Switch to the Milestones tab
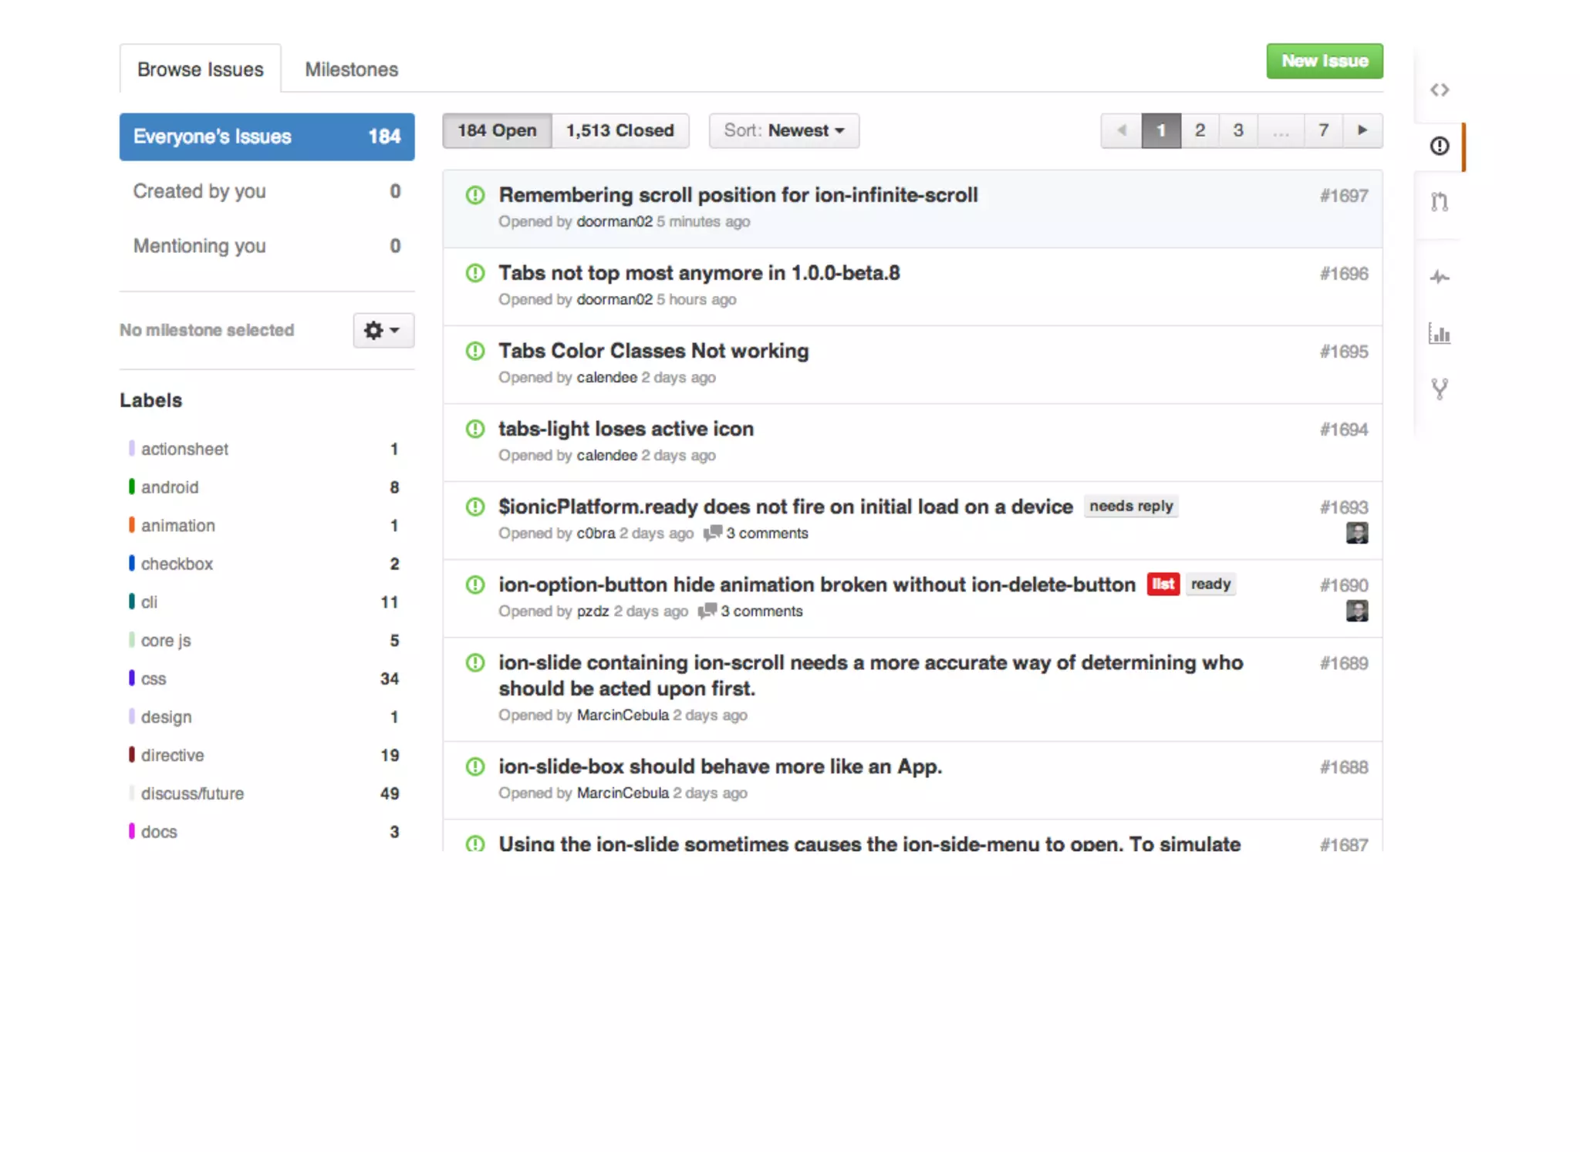 tap(351, 69)
